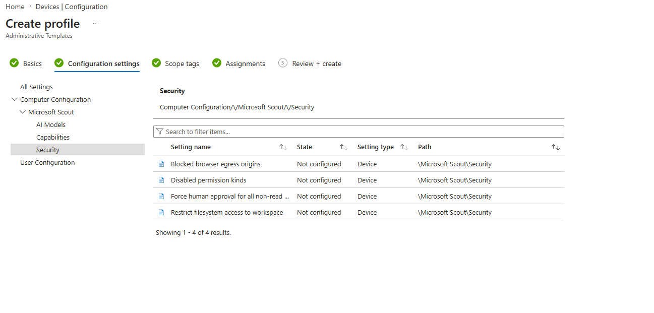Select Microsoft Scout label in tree
654x313 pixels.
click(51, 112)
